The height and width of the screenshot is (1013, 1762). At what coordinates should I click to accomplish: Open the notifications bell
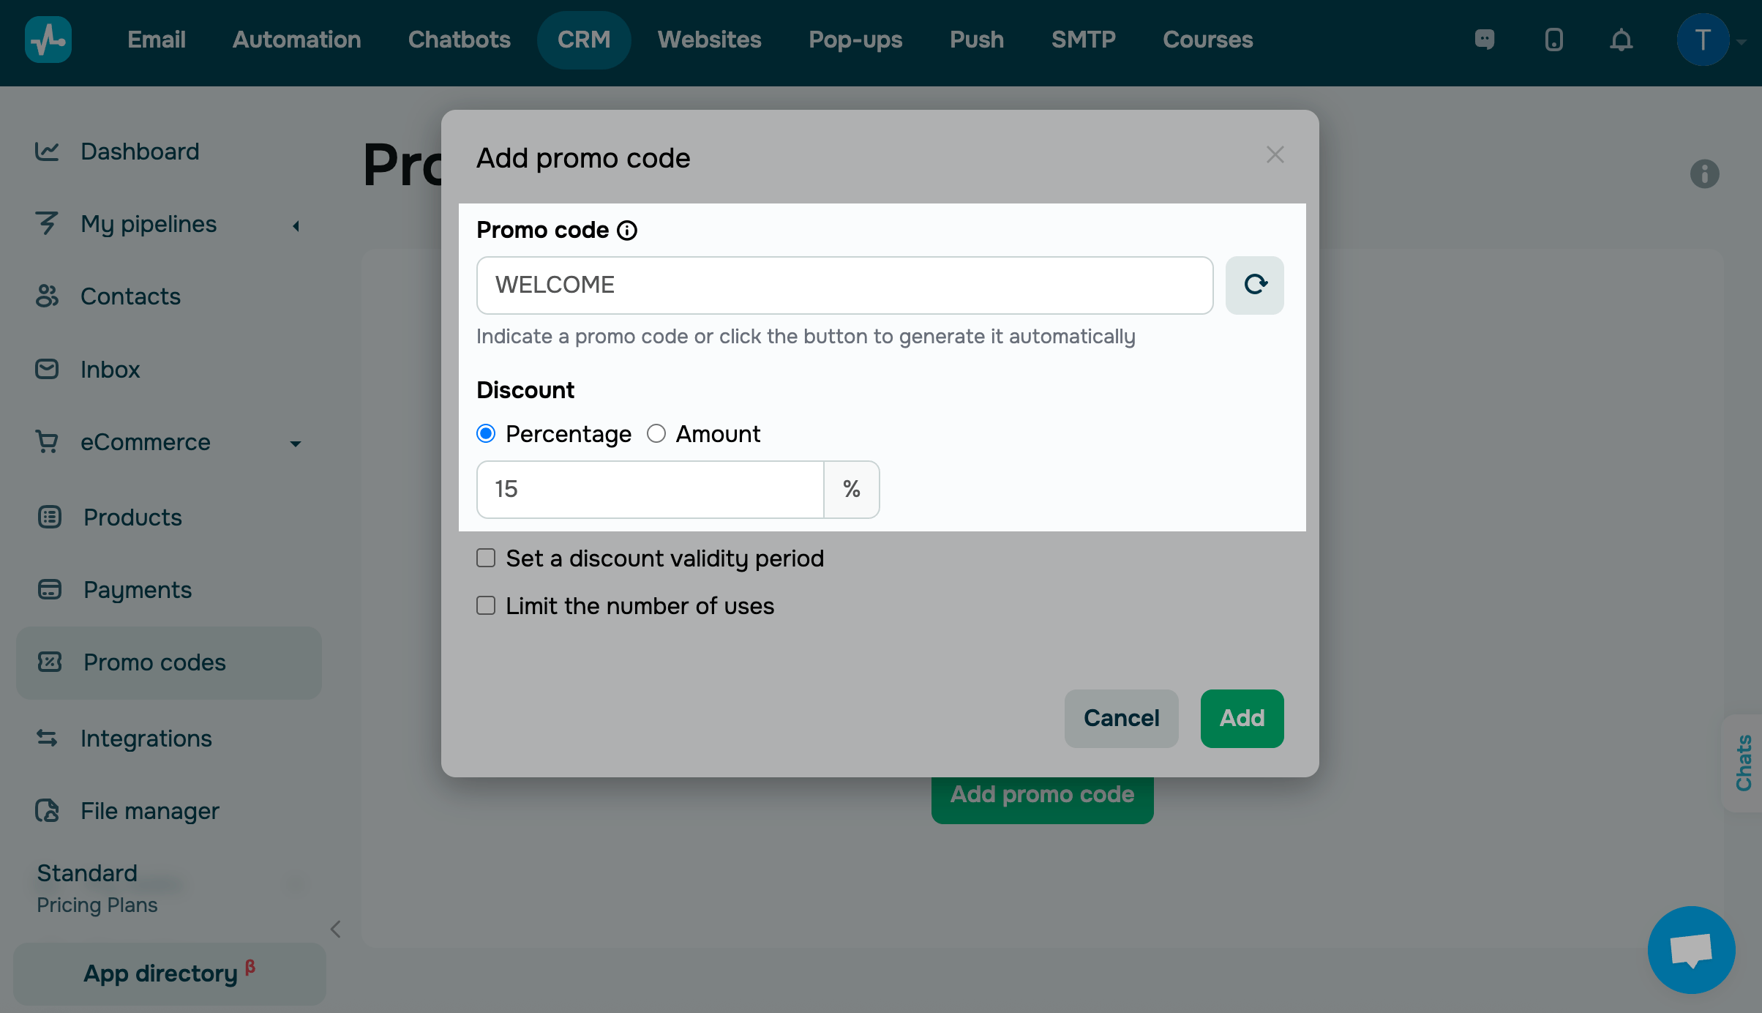(1621, 40)
